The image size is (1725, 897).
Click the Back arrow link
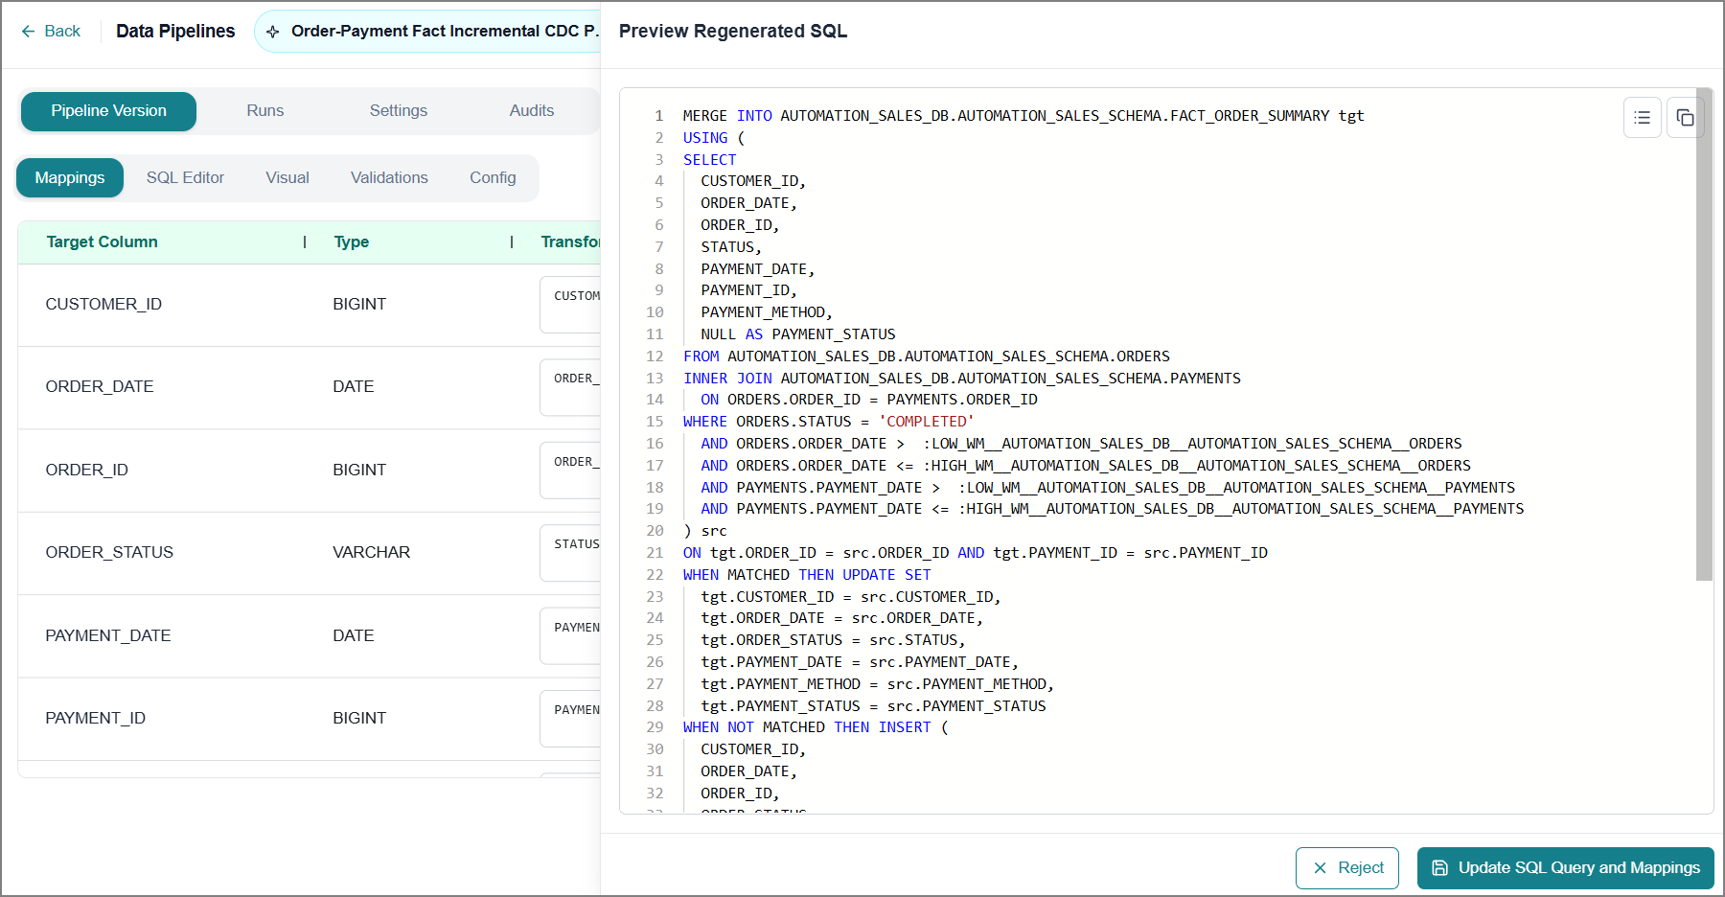tap(51, 32)
